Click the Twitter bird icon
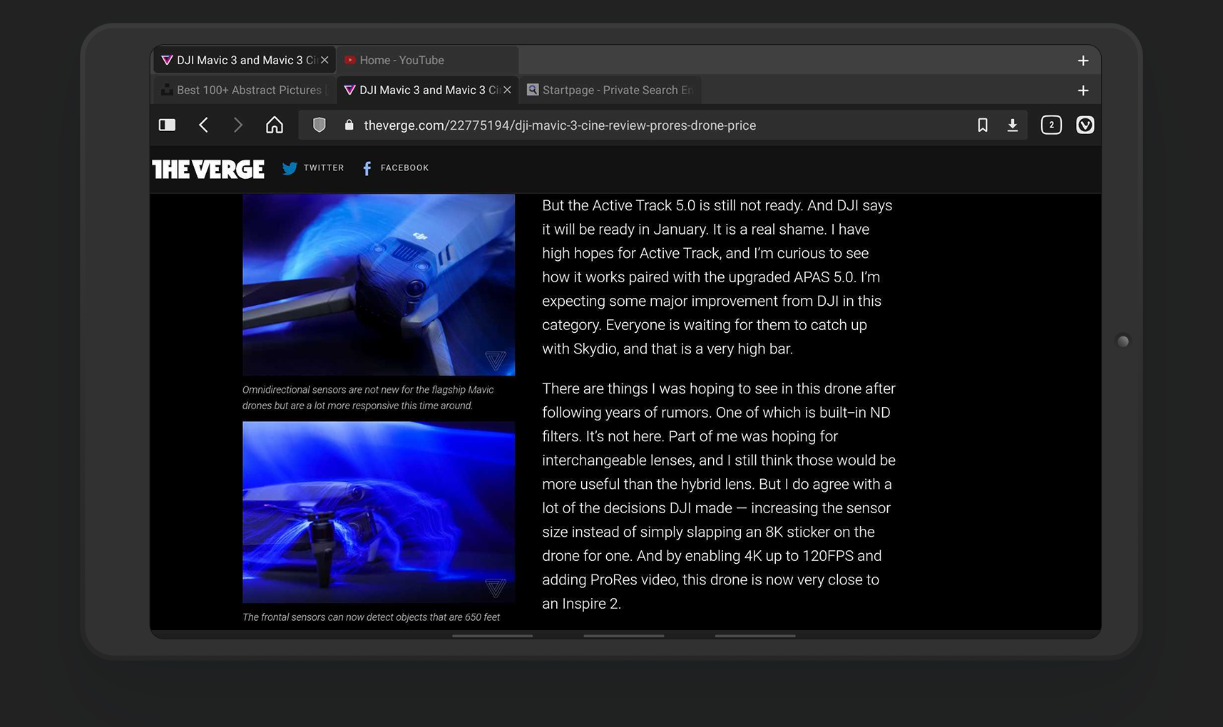This screenshot has height=727, width=1223. pos(290,168)
